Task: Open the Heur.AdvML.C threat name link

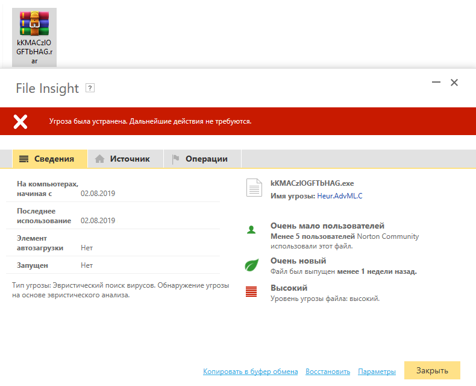Action: (x=340, y=196)
